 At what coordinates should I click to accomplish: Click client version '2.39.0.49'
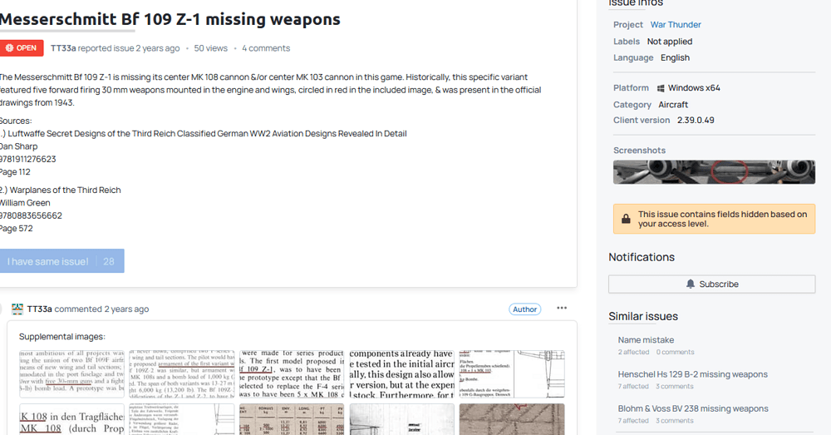tap(696, 121)
